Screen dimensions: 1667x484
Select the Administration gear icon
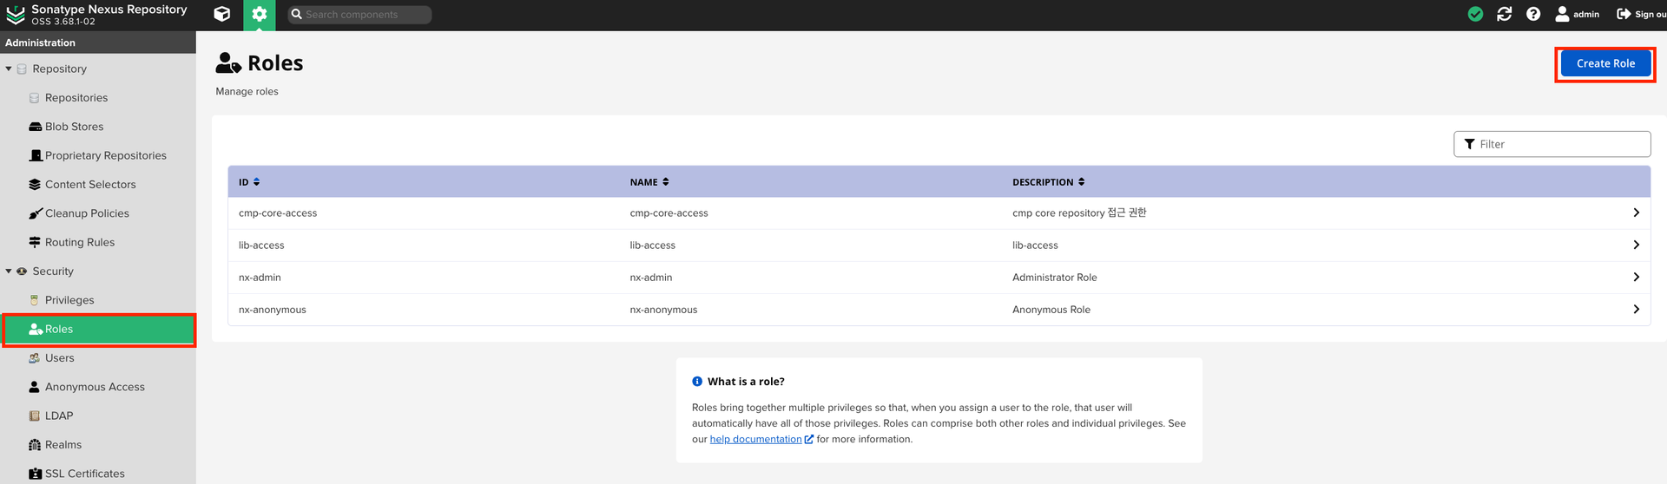[259, 14]
